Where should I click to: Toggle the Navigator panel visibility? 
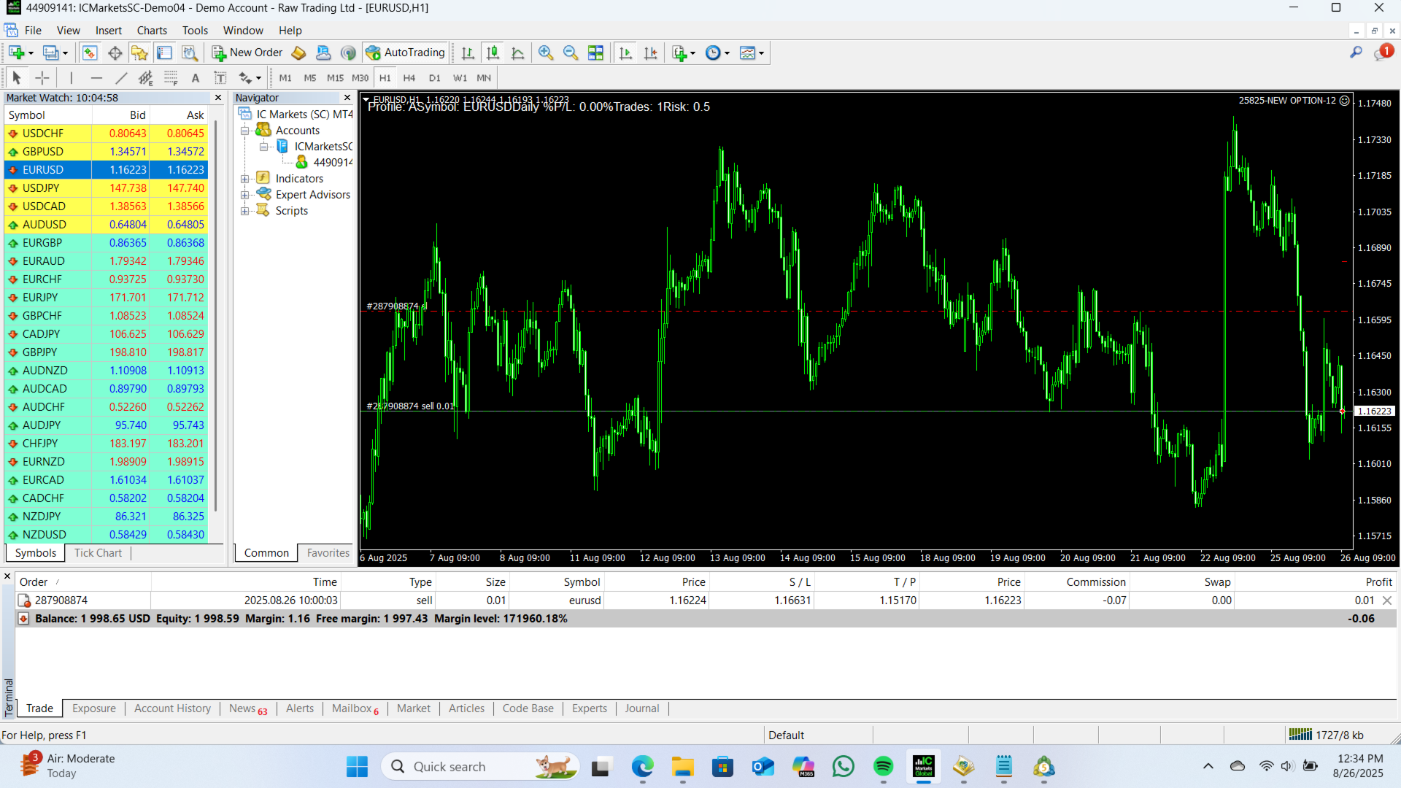click(139, 53)
